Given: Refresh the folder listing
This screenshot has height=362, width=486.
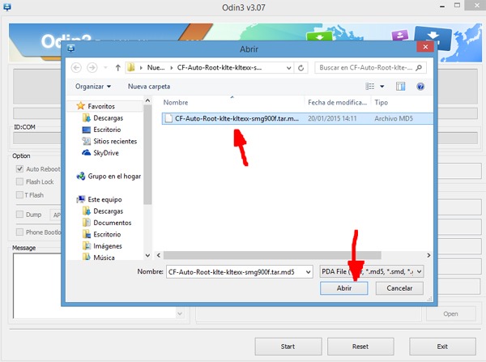Looking at the screenshot, I should (x=301, y=68).
